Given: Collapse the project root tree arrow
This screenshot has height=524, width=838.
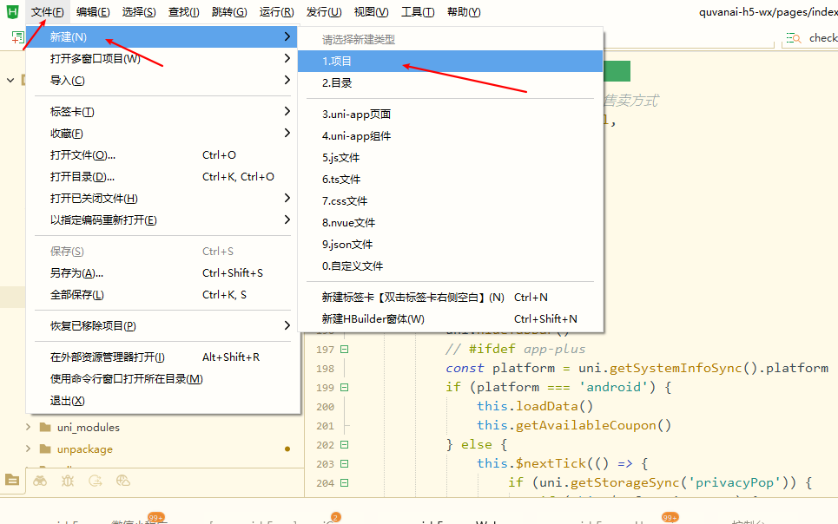Looking at the screenshot, I should (10, 80).
